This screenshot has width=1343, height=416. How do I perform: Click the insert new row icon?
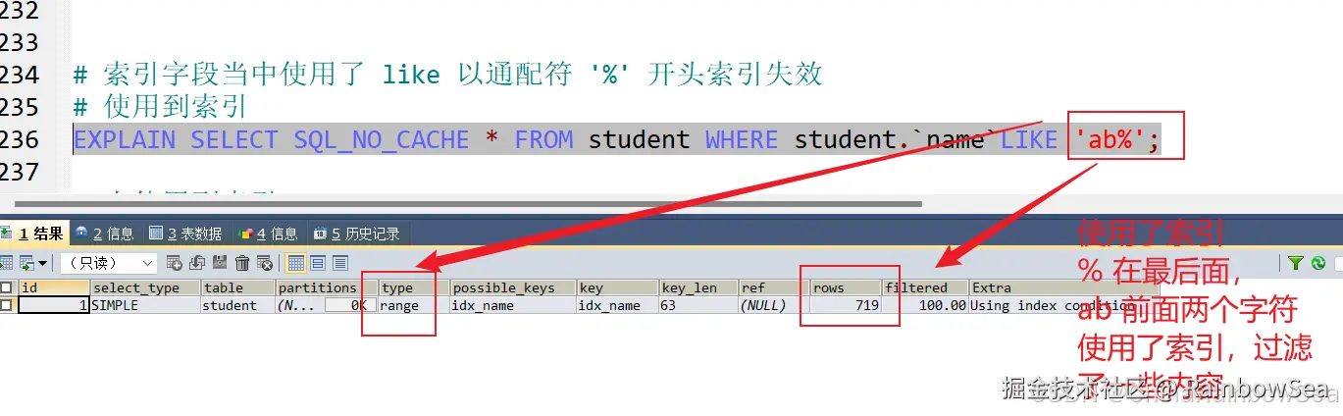tap(175, 263)
